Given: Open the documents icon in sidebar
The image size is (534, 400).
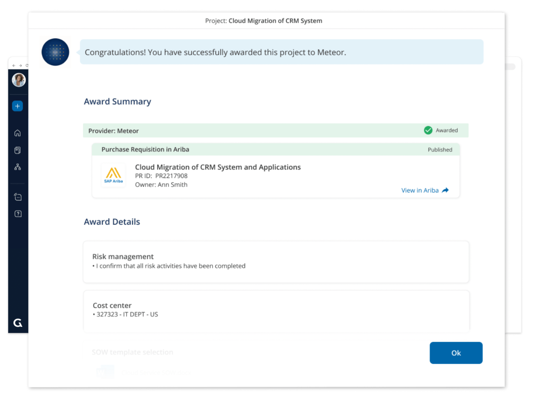Looking at the screenshot, I should (x=18, y=150).
